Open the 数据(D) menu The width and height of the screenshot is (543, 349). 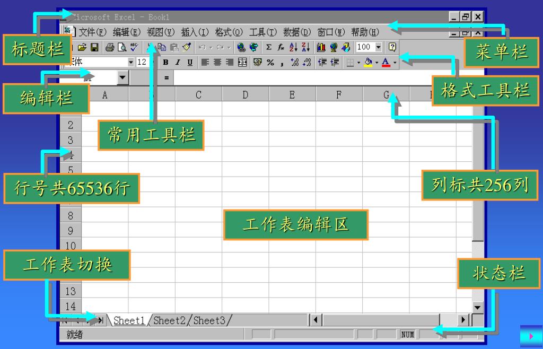(297, 32)
